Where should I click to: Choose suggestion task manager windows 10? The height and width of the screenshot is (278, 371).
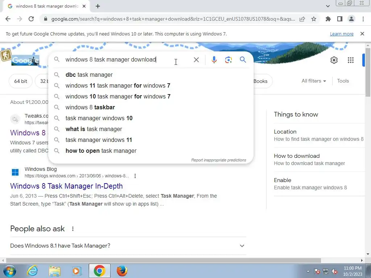coord(151,118)
